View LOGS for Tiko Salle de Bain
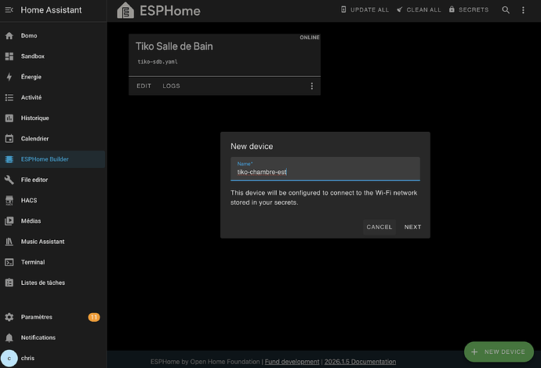541x368 pixels. (171, 86)
